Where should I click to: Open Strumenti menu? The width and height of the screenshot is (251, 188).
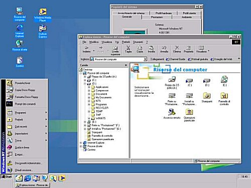tap(138, 42)
